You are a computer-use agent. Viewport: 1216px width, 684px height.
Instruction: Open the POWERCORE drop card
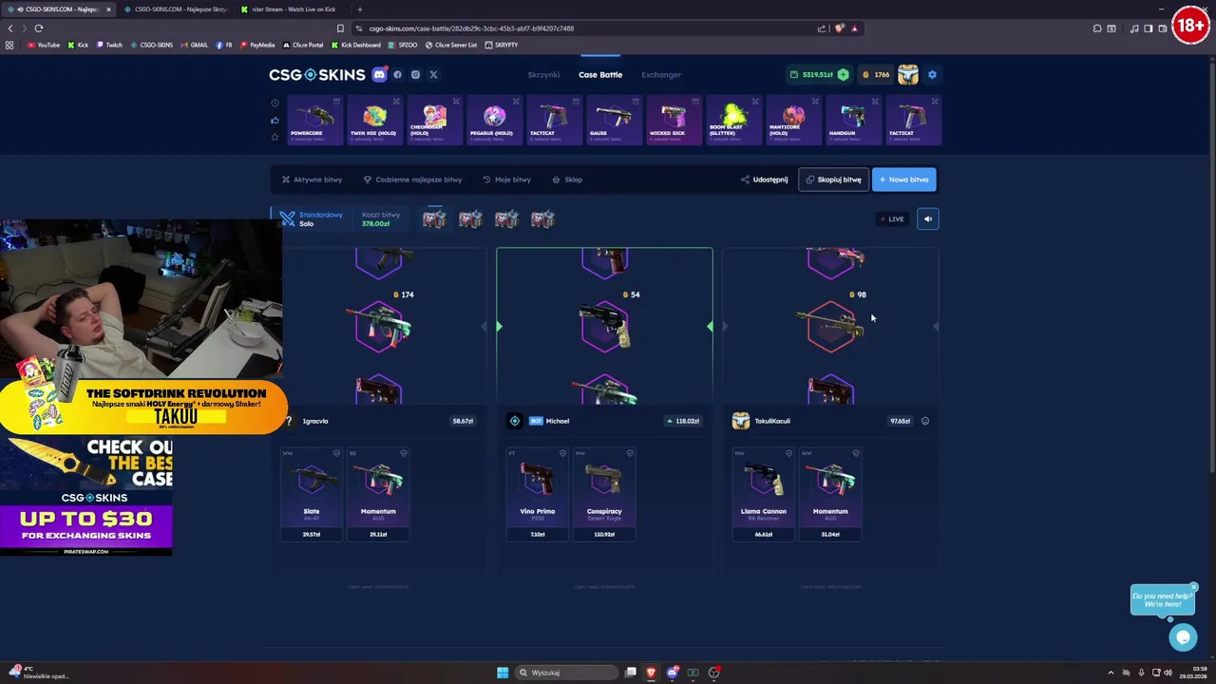(314, 121)
